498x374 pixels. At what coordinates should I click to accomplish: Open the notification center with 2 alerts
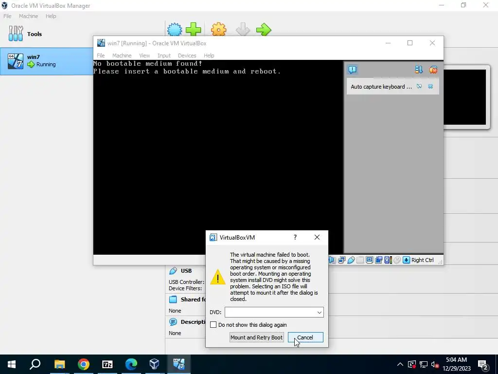483,365
